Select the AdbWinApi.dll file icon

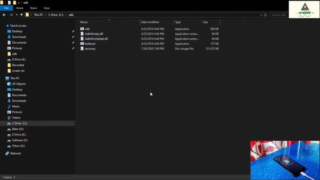click(82, 33)
